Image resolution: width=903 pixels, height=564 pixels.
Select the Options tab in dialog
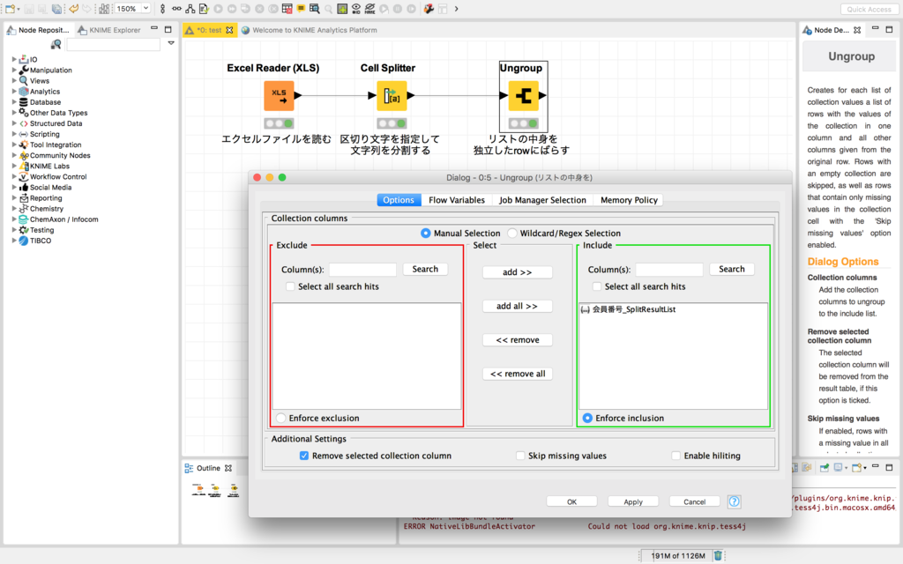399,200
